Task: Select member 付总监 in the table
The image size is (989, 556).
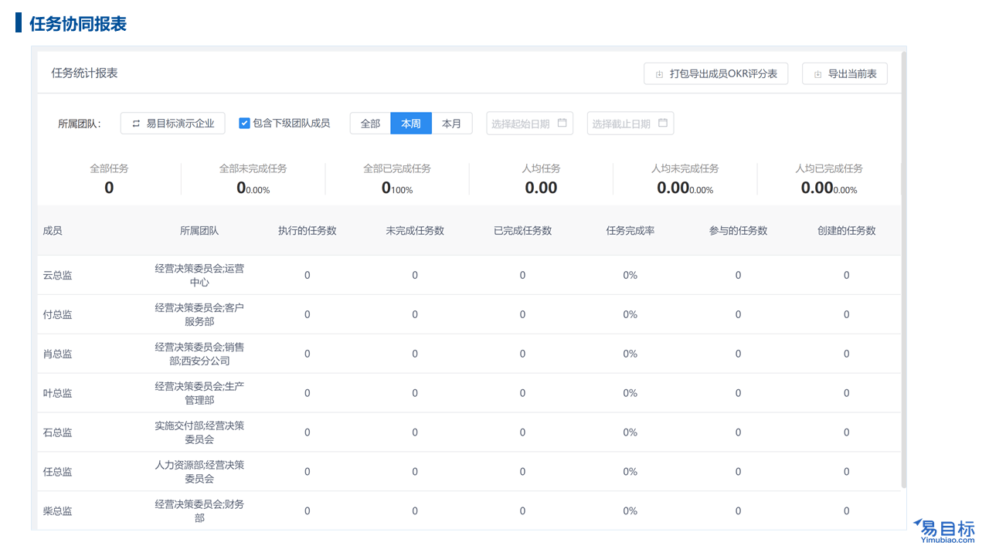Action: point(58,315)
